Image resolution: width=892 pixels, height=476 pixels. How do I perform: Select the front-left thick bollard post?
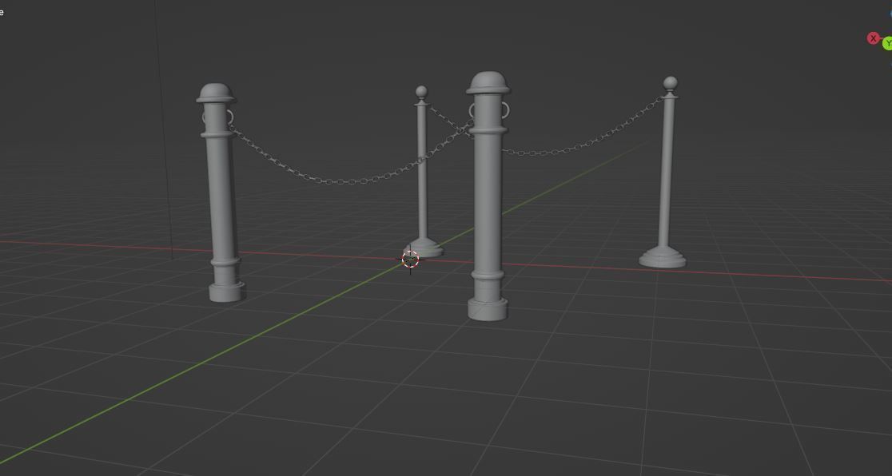221,193
